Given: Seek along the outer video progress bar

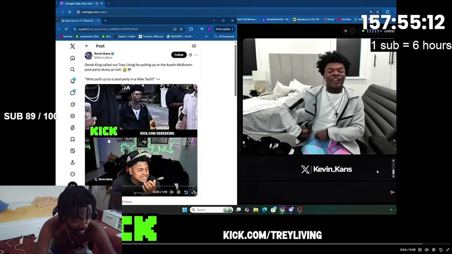Looking at the screenshot, I should [x=287, y=244].
